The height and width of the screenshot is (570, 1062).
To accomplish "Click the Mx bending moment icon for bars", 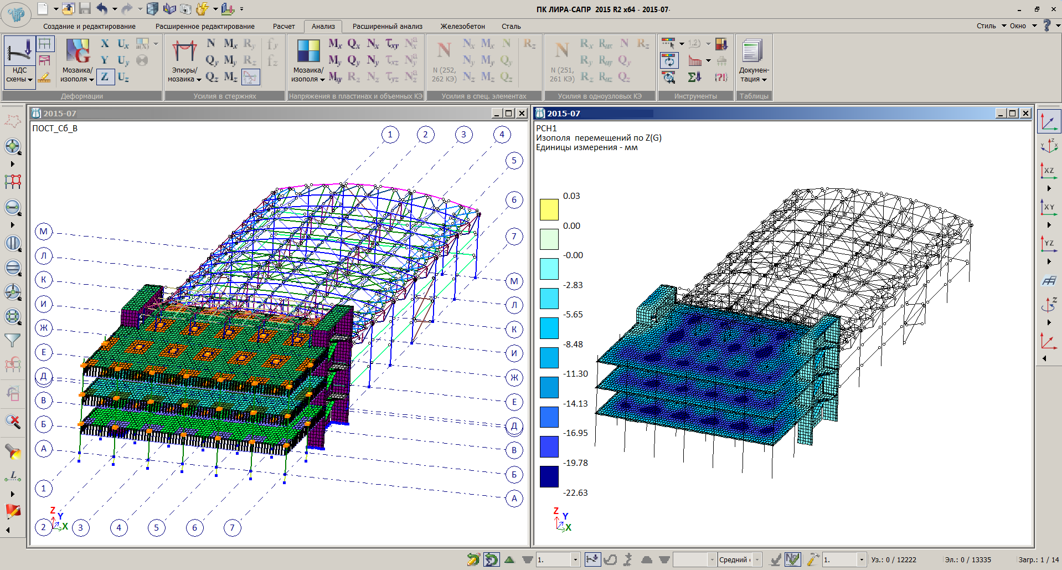I will tap(230, 44).
